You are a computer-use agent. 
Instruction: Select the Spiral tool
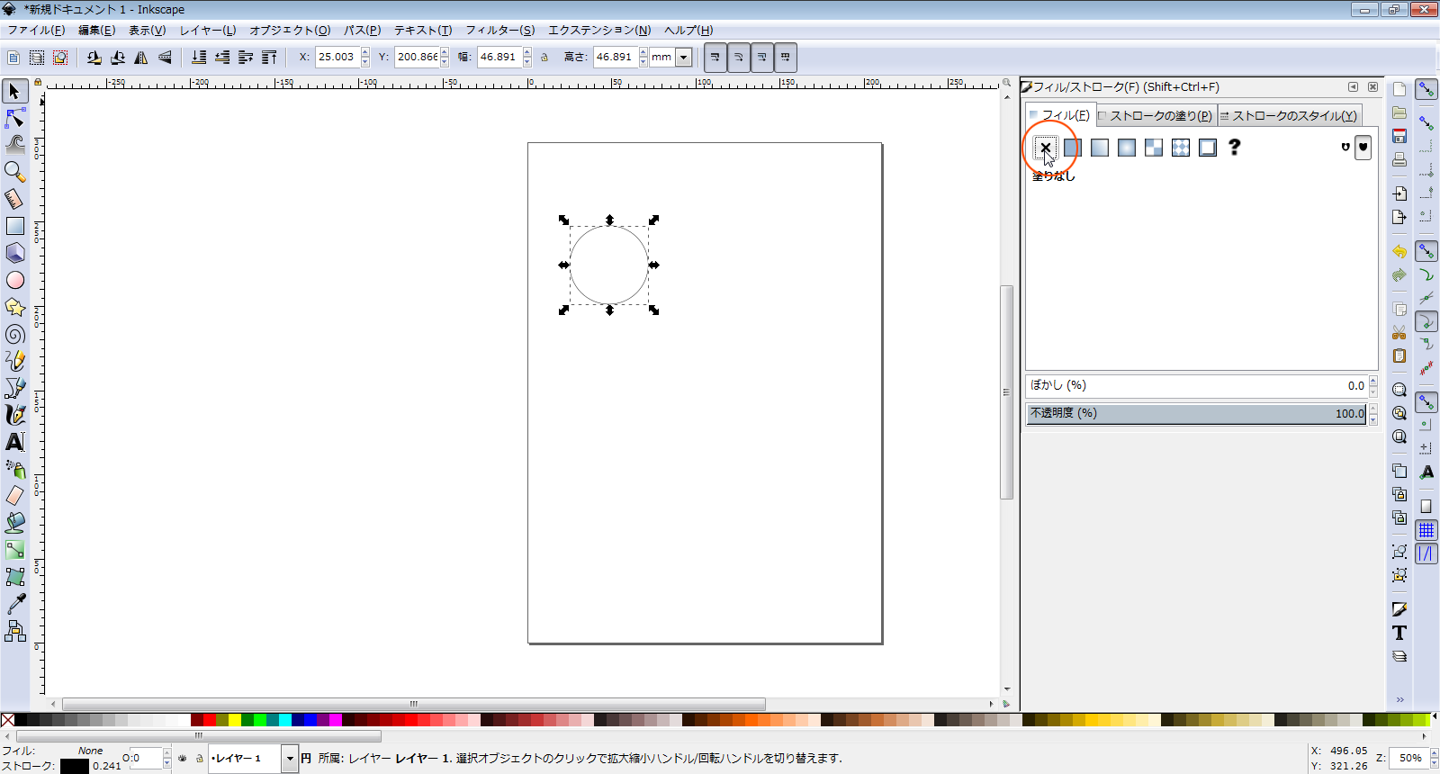pyautogui.click(x=15, y=335)
